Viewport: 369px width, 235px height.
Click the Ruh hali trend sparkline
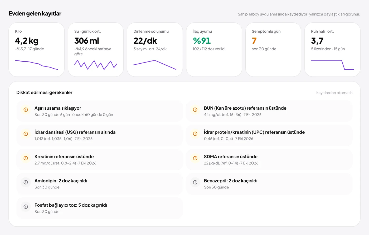[x=332, y=65]
